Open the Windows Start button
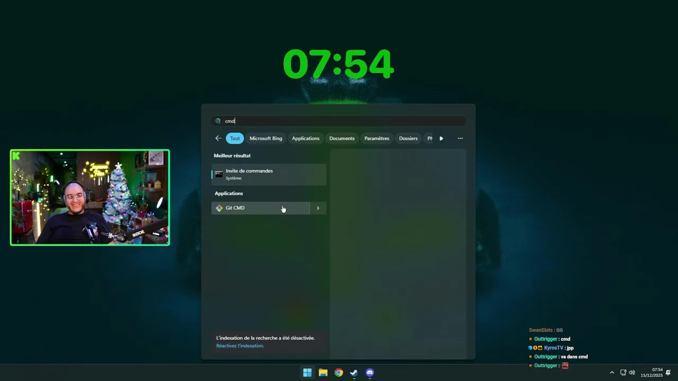Viewport: 678px width, 381px height. [307, 373]
